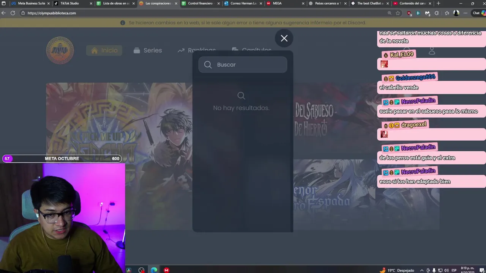This screenshot has width=486, height=273.
Task: Close the search overlay with the X button
Action: pyautogui.click(x=284, y=38)
